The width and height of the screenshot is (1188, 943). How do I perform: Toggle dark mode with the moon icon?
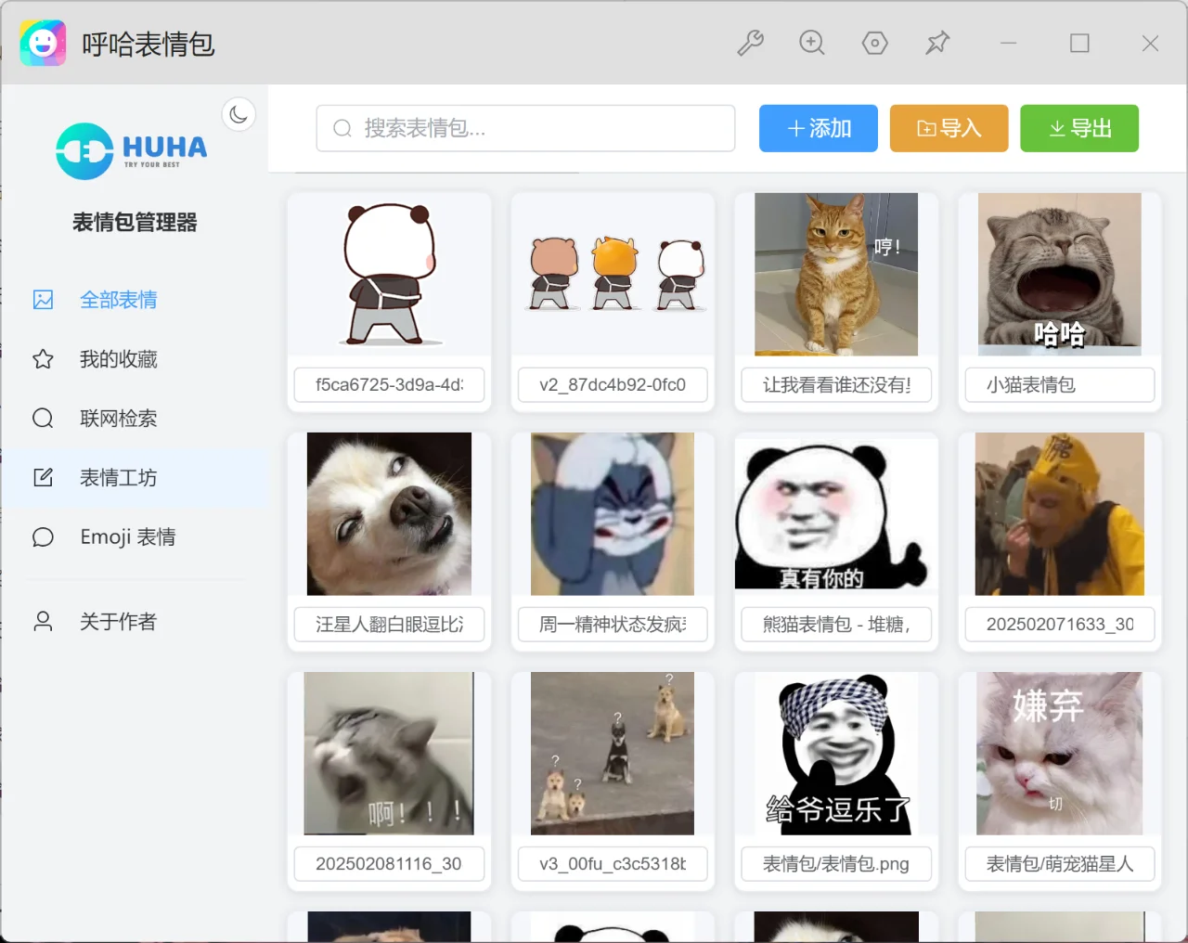click(239, 113)
